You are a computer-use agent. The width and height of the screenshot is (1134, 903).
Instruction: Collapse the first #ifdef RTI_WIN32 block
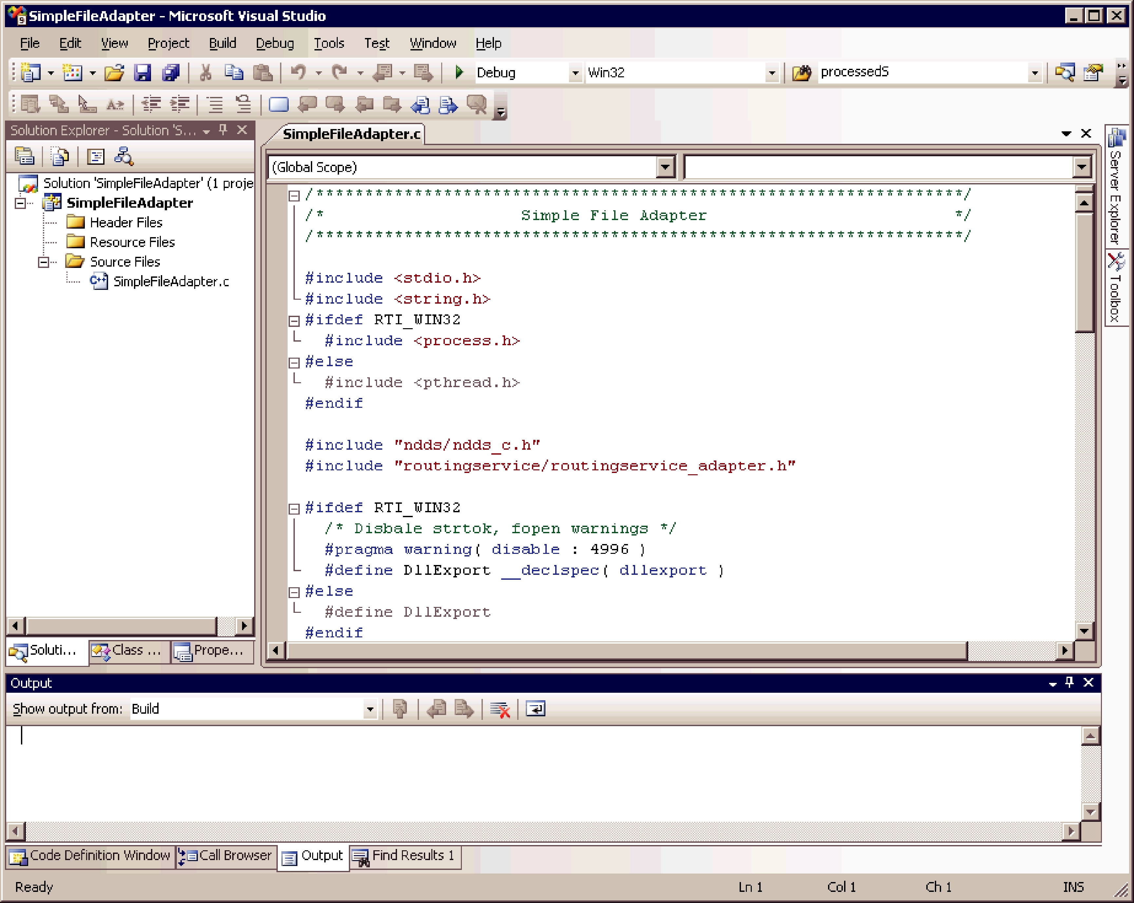click(294, 320)
